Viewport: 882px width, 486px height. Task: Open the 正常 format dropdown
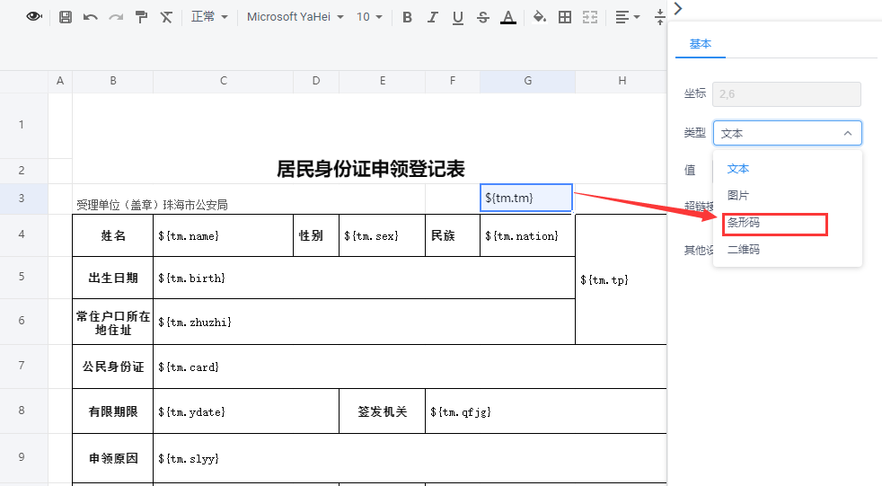(209, 17)
